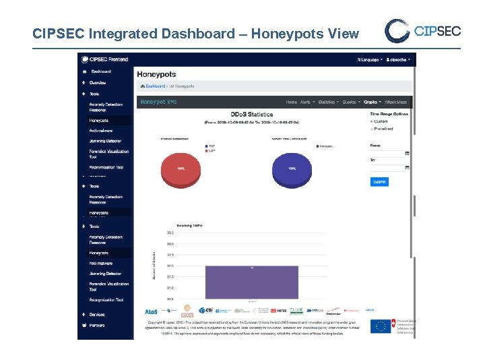This screenshot has height=364, width=485.
Task: Click the "Incoming Traffic" chart title
Action: coord(189,226)
